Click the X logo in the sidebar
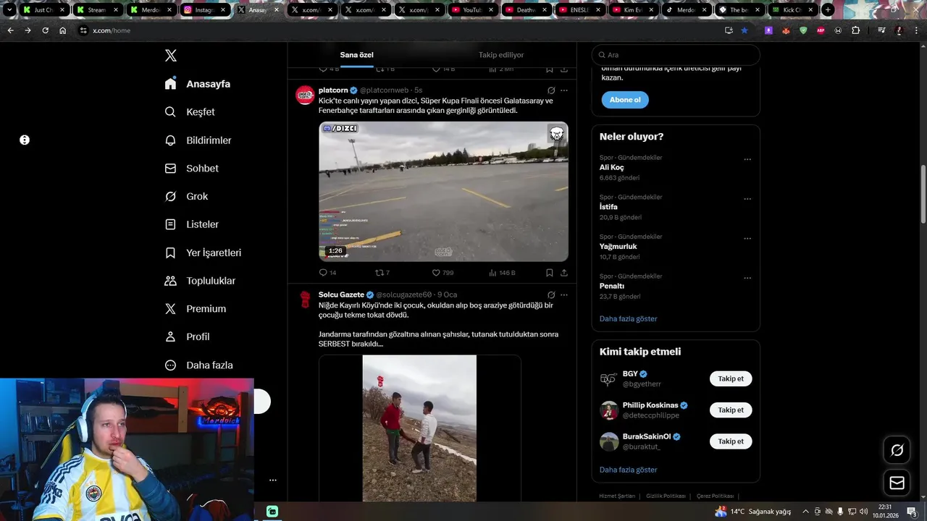The image size is (927, 521). pyautogui.click(x=171, y=56)
